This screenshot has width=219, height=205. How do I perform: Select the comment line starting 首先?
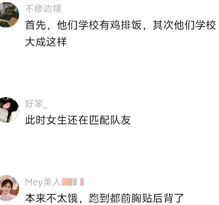coord(120,25)
